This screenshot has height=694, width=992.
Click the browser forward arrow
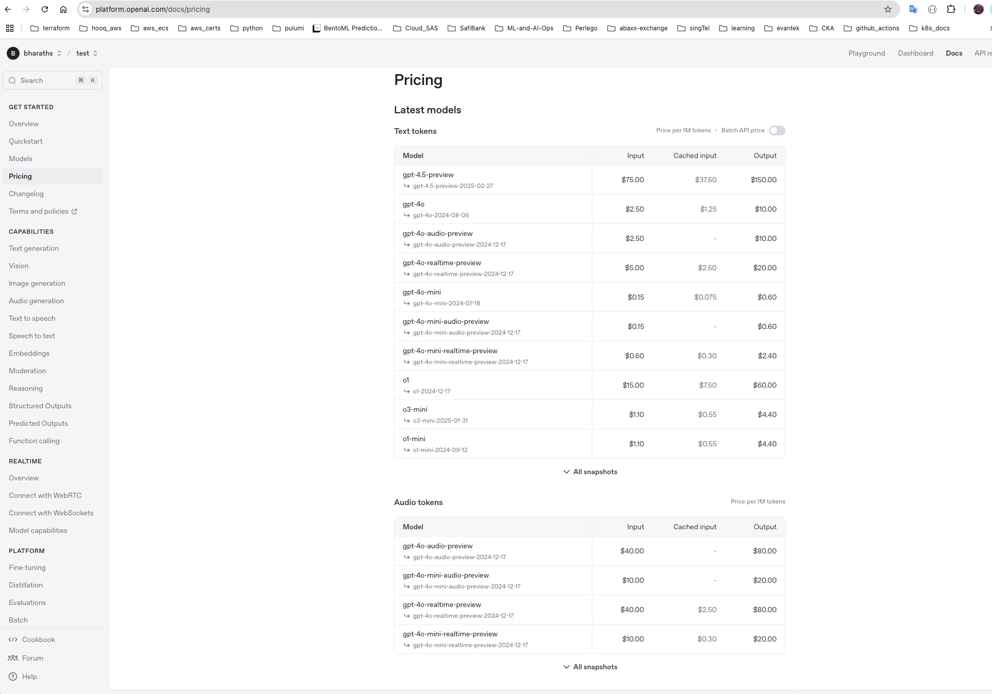point(26,9)
